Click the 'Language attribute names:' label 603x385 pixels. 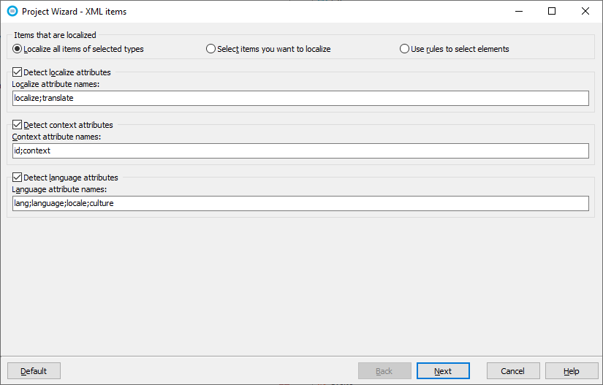point(60,189)
